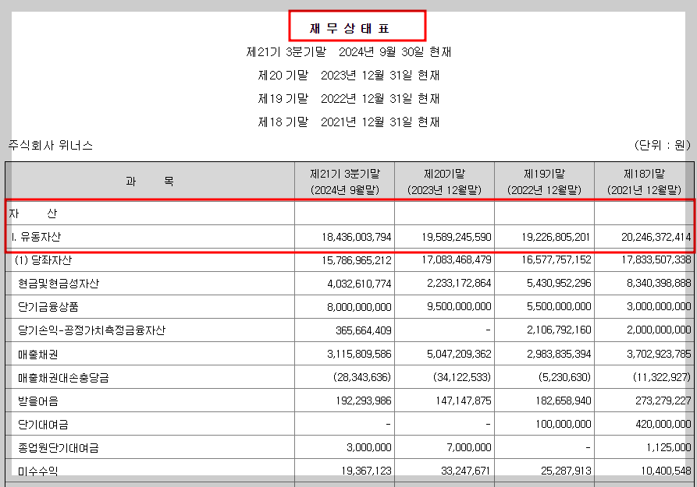Click the 자 산 section row label
Viewport: 697px width, 487px height.
33,214
